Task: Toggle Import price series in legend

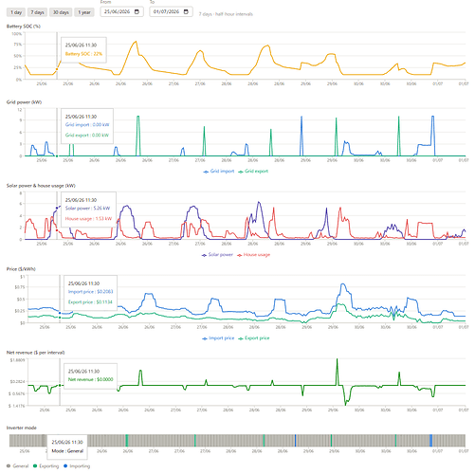Action: (x=218, y=338)
